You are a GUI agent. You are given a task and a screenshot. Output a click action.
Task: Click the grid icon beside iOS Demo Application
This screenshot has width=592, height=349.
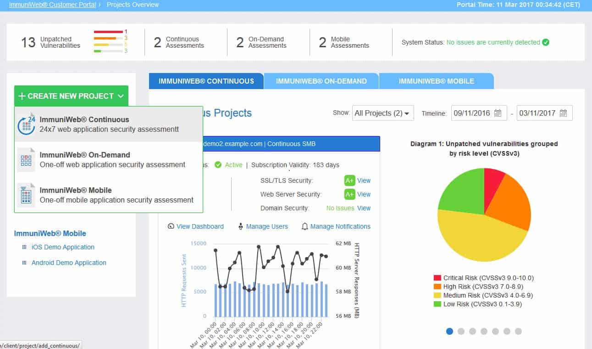tap(24, 247)
